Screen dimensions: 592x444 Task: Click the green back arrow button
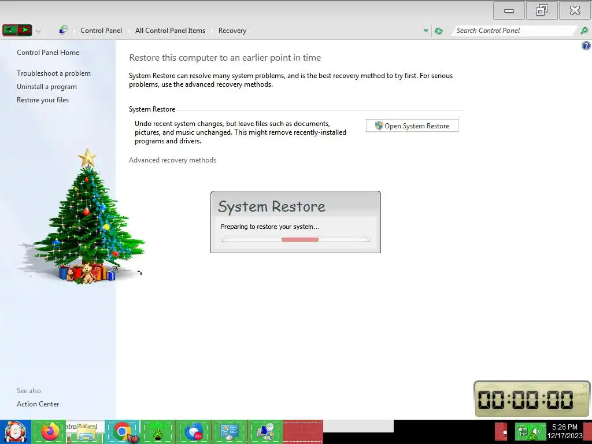pyautogui.click(x=9, y=30)
